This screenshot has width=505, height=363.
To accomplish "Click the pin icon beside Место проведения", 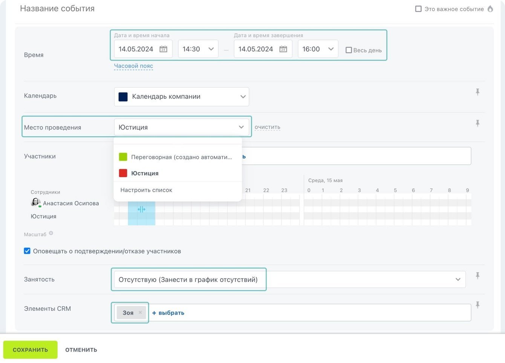I will click(x=477, y=123).
